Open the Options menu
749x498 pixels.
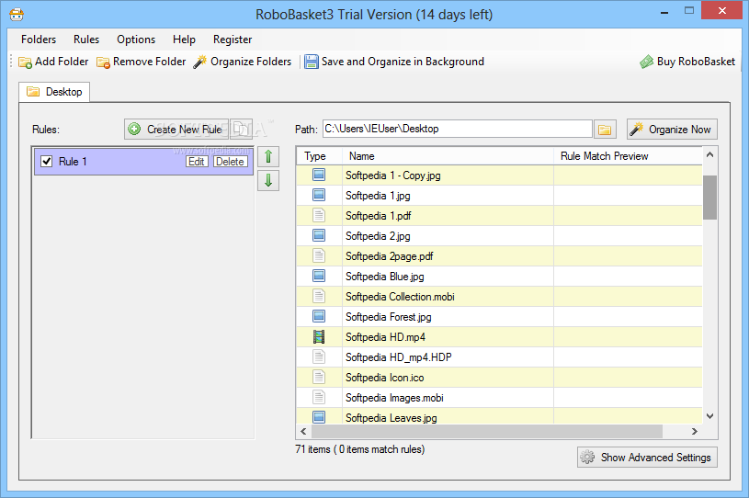coord(136,40)
